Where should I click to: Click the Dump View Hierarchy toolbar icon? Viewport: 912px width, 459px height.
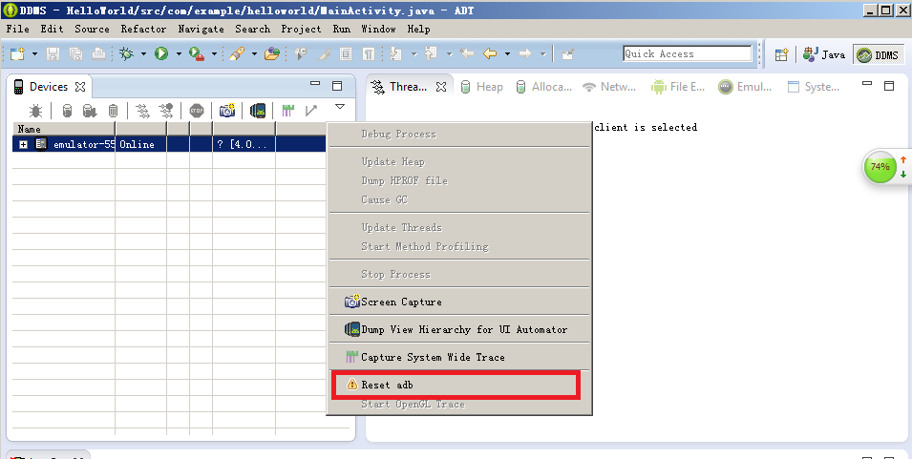[x=258, y=111]
